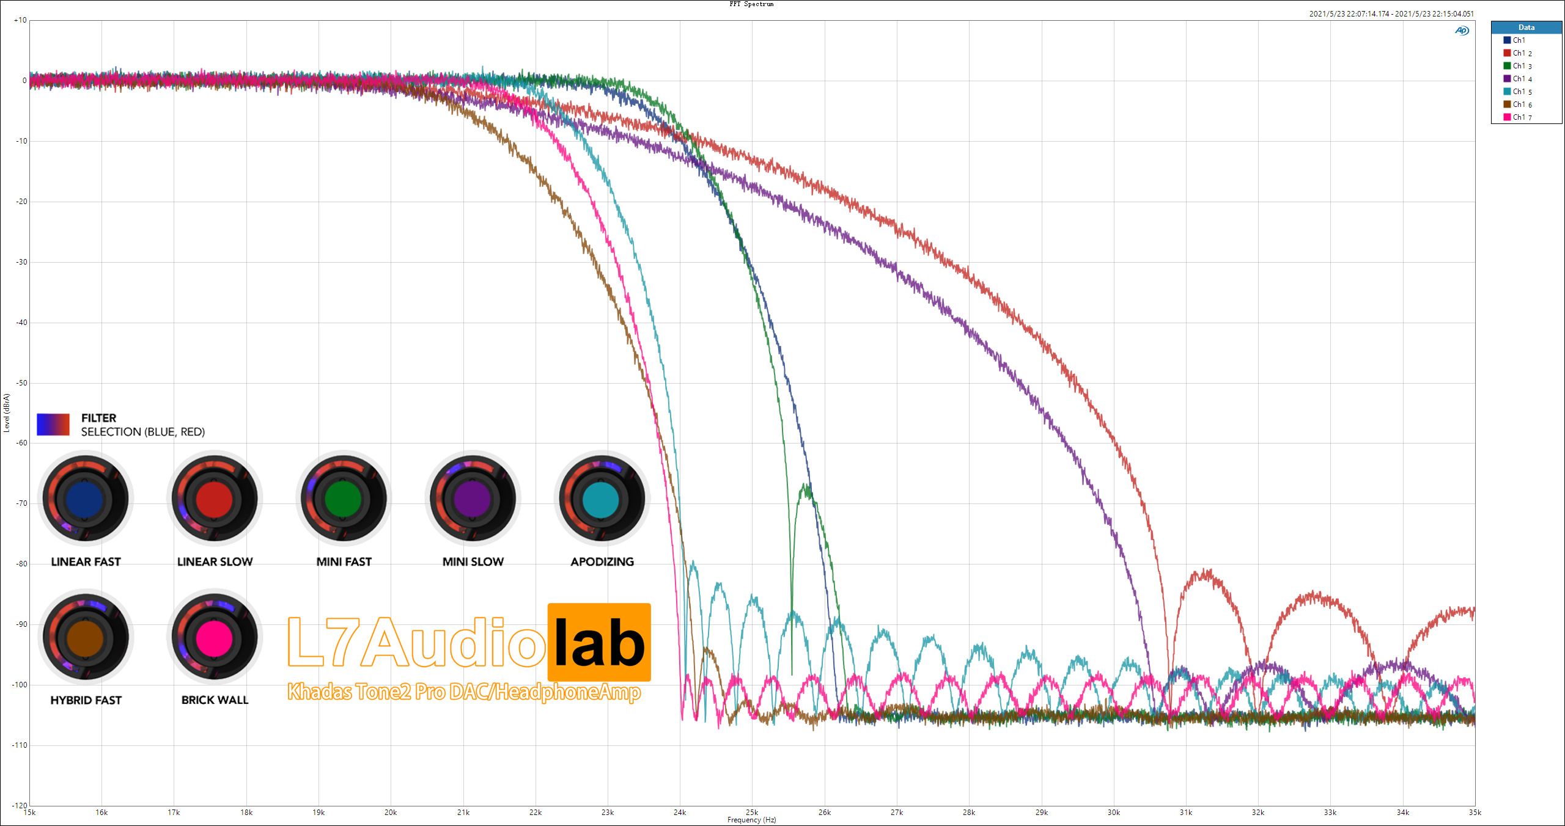This screenshot has width=1565, height=826.
Task: Click the 35k frequency axis tick label
Action: 1475,813
